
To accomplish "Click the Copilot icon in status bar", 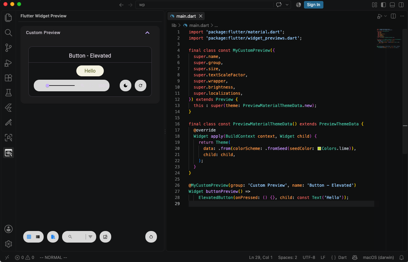I will (355, 257).
